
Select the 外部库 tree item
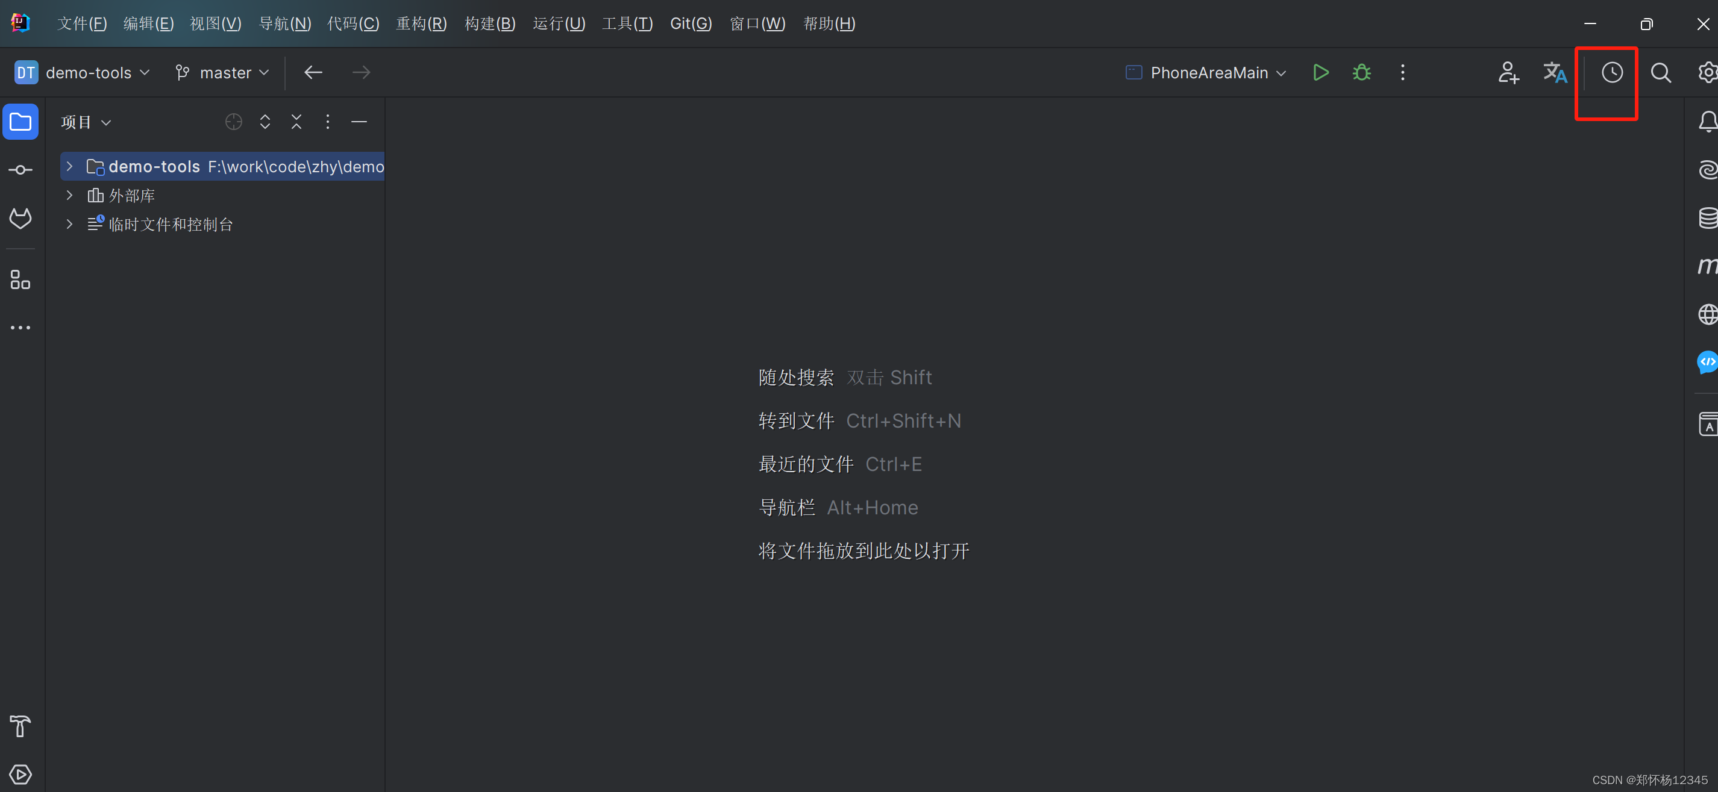(131, 195)
